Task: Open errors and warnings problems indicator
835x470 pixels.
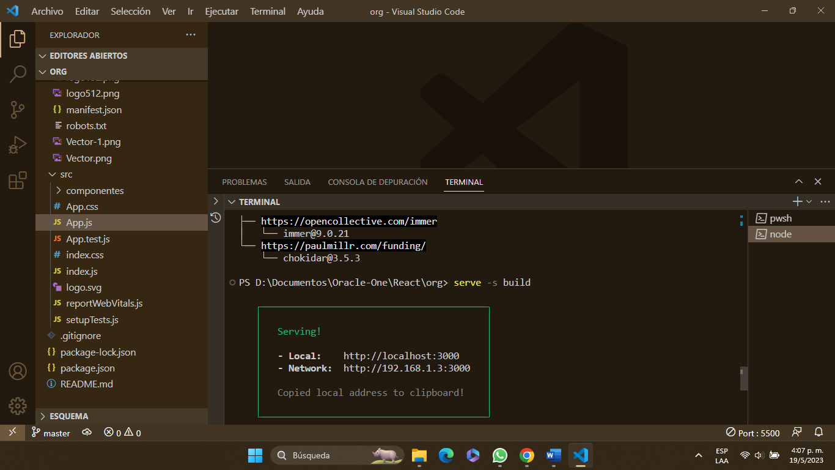Action: 122,433
